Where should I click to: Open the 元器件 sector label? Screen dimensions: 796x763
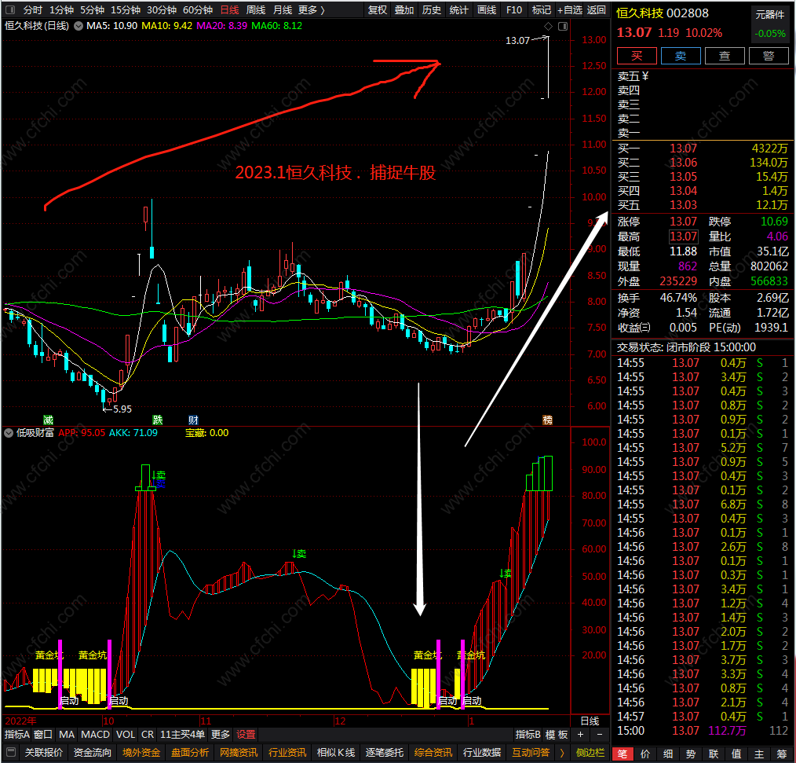coord(770,15)
